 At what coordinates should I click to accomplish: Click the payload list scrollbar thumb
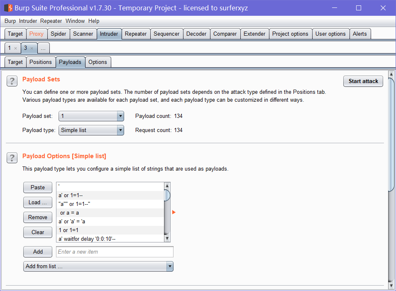[x=167, y=195]
